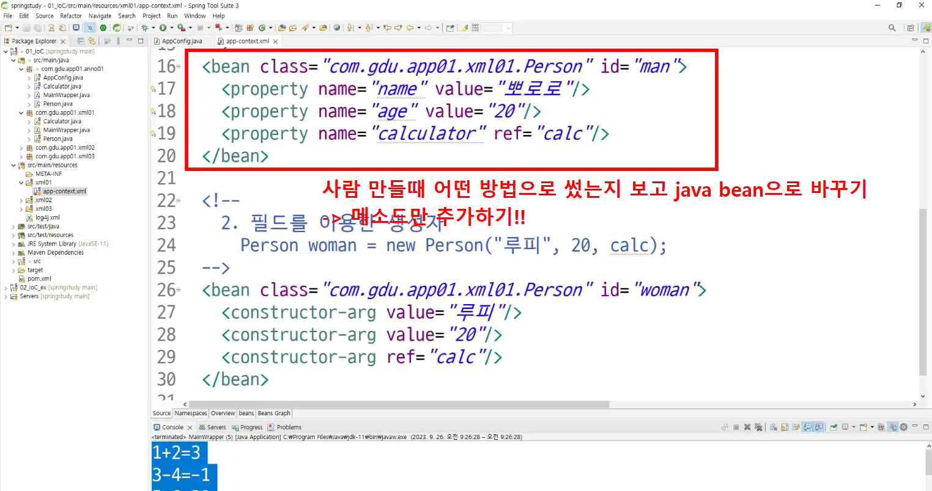Select app-context.xml in the xml01 folder
Screen dimensions: 932x491
point(60,191)
